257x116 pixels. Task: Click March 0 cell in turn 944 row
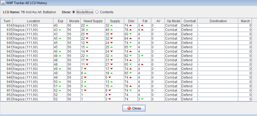coord(245,60)
